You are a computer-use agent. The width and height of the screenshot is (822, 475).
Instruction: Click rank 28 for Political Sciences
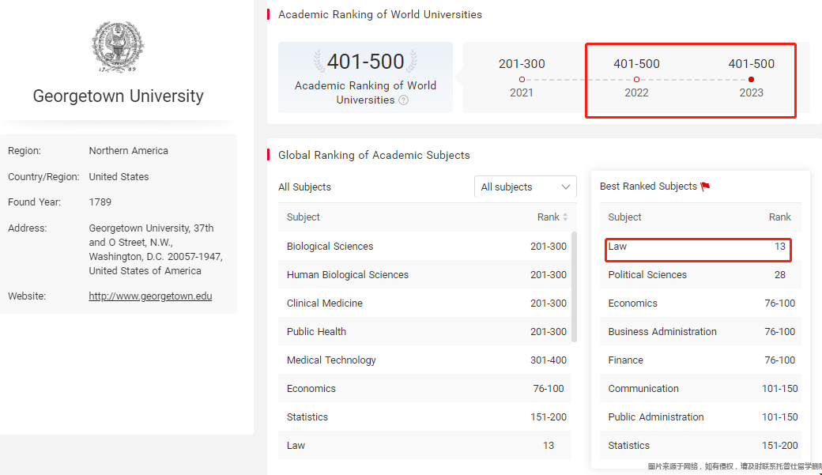[x=780, y=275]
